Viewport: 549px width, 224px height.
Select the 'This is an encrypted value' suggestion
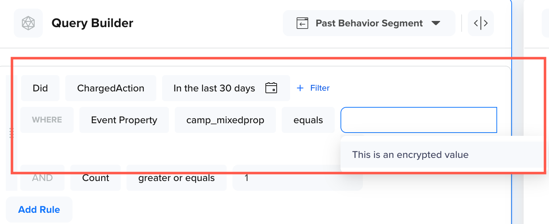click(410, 154)
